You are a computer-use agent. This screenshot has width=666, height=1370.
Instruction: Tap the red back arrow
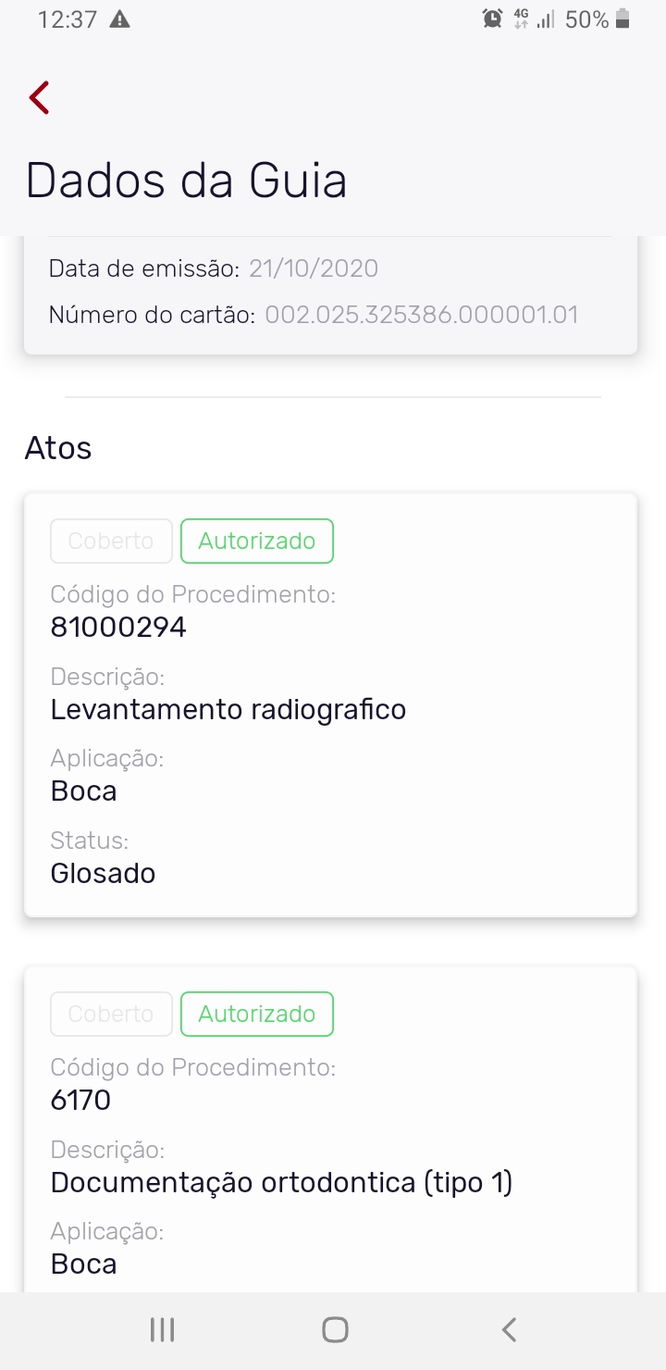click(x=39, y=97)
